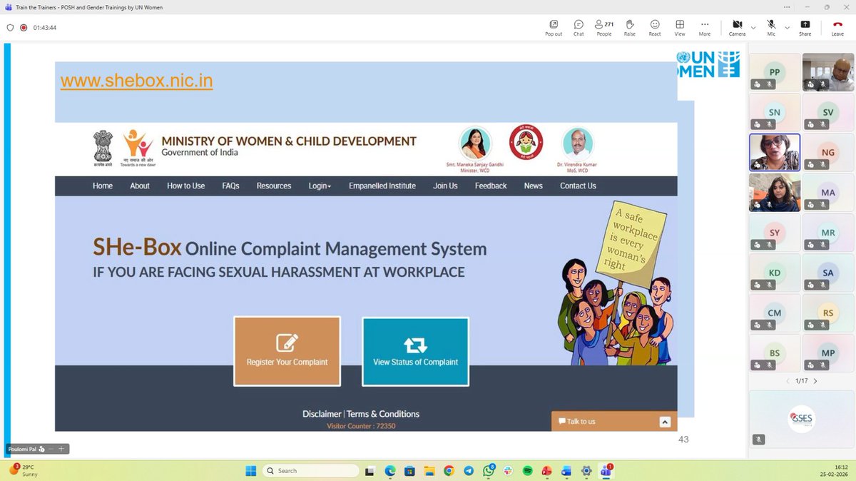Raise your hand in the meeting
Screen dimensions: 856x481
630,27
